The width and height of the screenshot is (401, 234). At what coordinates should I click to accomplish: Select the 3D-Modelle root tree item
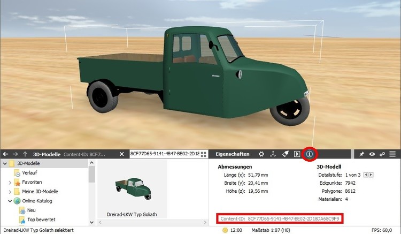pos(28,163)
